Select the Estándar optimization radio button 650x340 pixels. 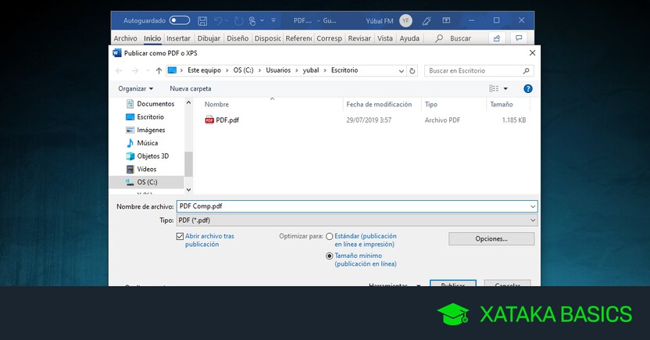tap(330, 236)
